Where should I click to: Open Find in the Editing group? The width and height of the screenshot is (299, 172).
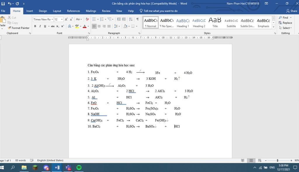tap(284, 18)
